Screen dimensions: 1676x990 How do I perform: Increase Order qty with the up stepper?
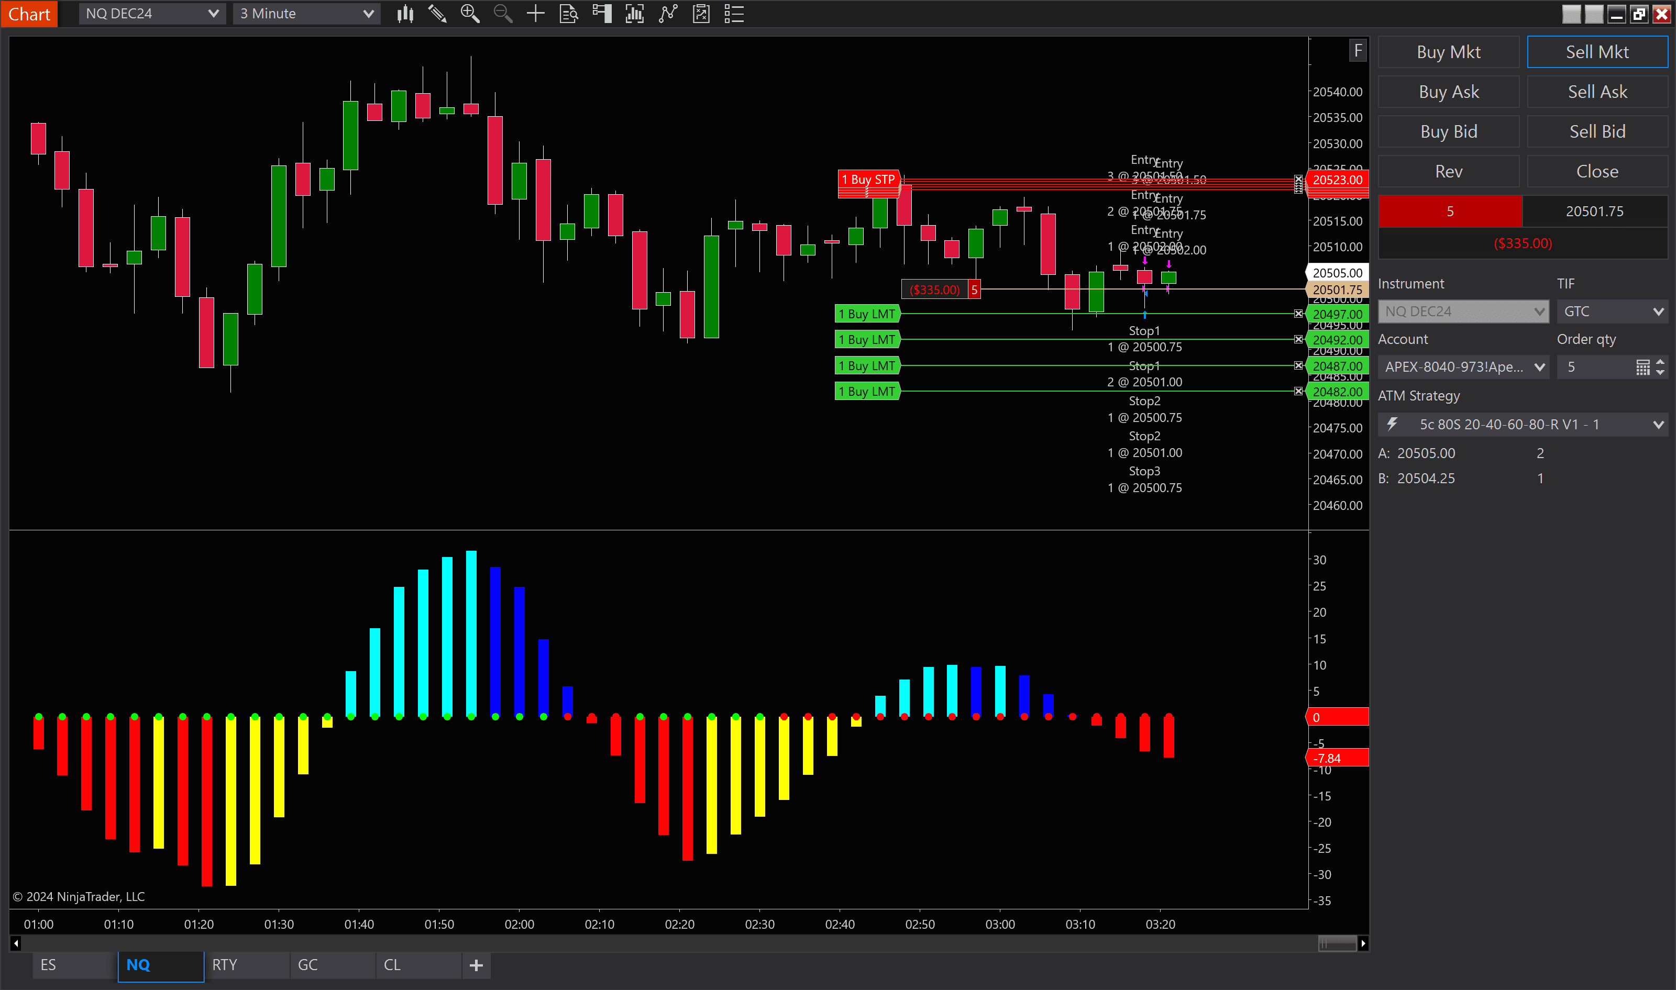click(1661, 361)
